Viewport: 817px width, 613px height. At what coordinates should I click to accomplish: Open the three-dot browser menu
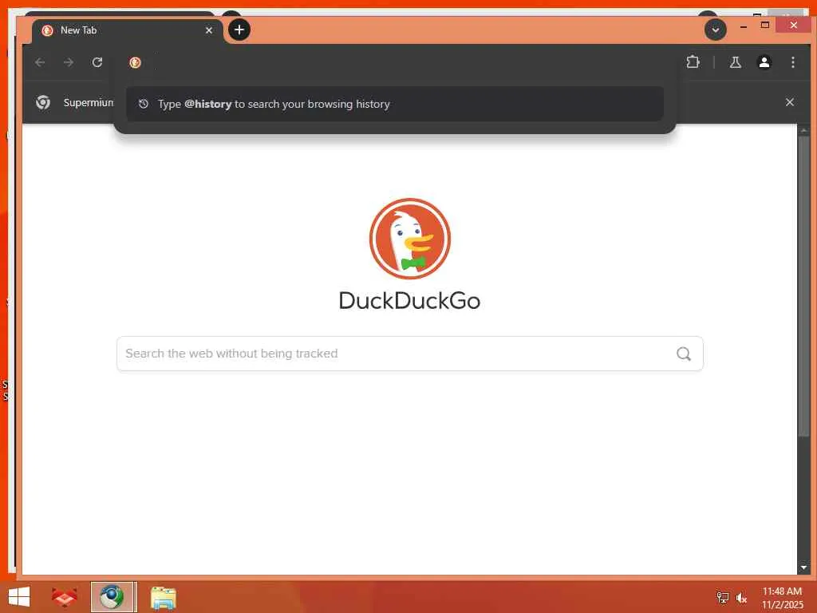792,62
